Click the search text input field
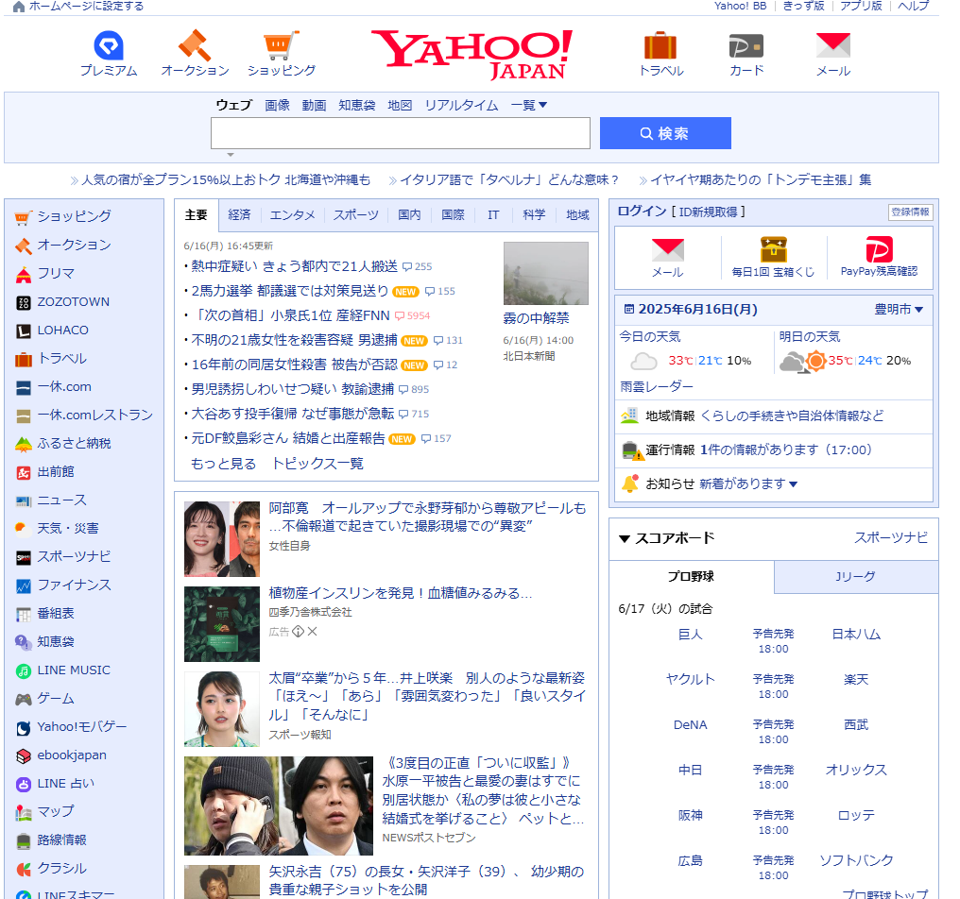The width and height of the screenshot is (960, 899). click(401, 133)
